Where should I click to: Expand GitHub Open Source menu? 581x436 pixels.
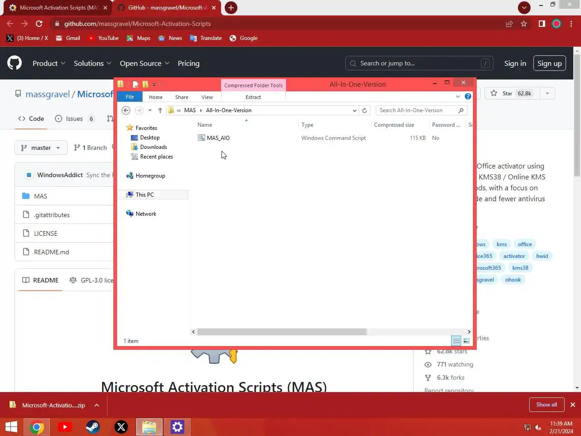[144, 64]
